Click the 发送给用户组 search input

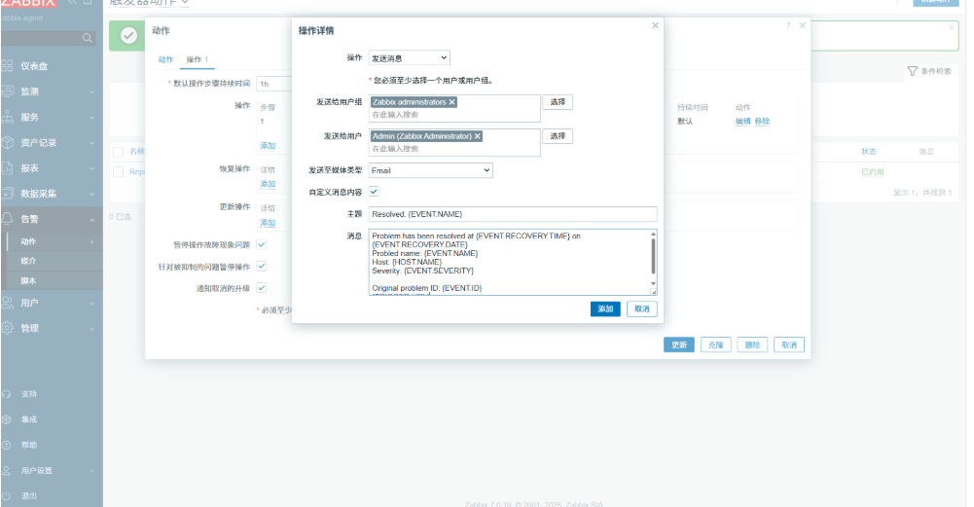coord(454,115)
